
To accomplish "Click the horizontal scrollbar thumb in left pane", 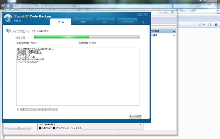I will click(19, 128).
